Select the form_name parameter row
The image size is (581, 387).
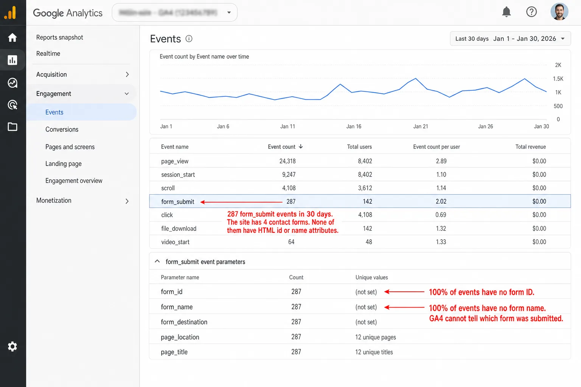(360, 307)
